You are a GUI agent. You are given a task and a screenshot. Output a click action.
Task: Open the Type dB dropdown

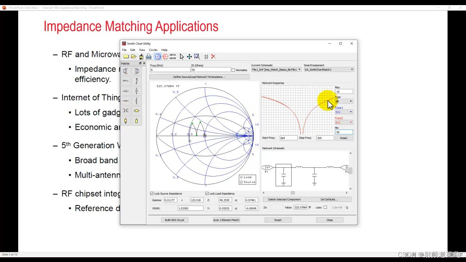pos(344,101)
